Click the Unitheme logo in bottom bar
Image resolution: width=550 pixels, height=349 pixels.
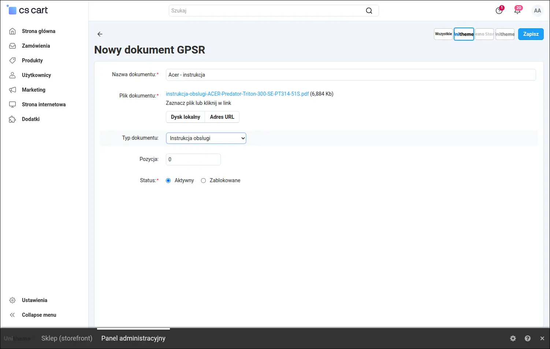pyautogui.click(x=17, y=338)
